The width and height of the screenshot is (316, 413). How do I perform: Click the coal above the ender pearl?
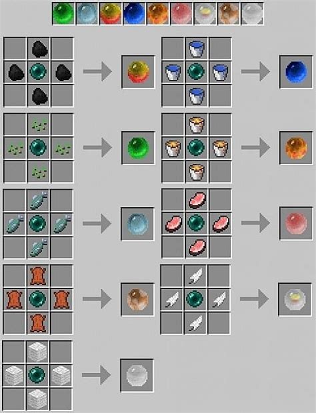coord(39,48)
